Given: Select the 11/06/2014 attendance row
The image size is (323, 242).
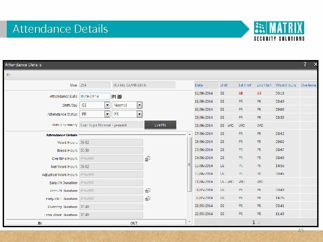Looking at the screenshot, I should [256, 101].
